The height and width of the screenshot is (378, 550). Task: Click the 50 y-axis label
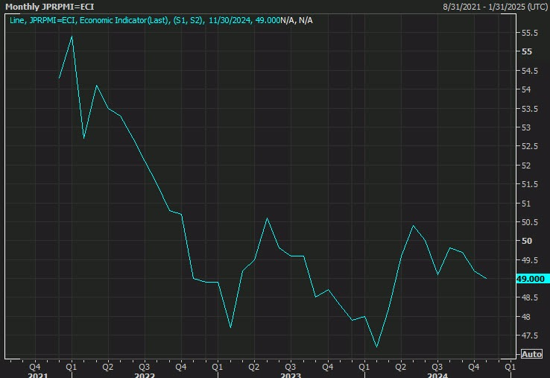pos(527,241)
